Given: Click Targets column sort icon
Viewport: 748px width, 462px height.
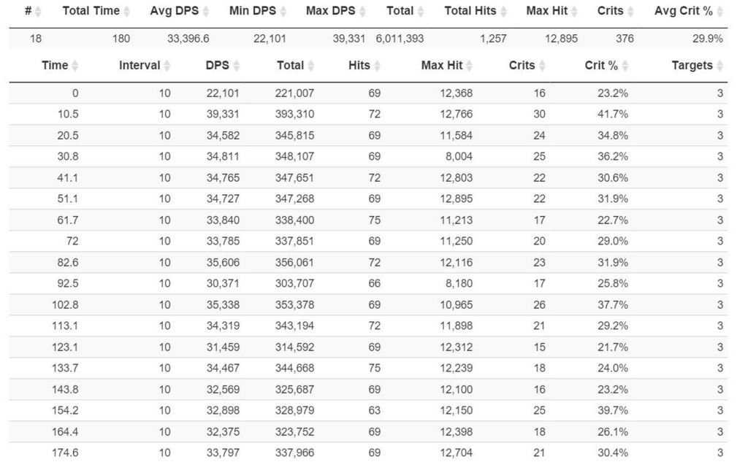Looking at the screenshot, I should click(720, 66).
